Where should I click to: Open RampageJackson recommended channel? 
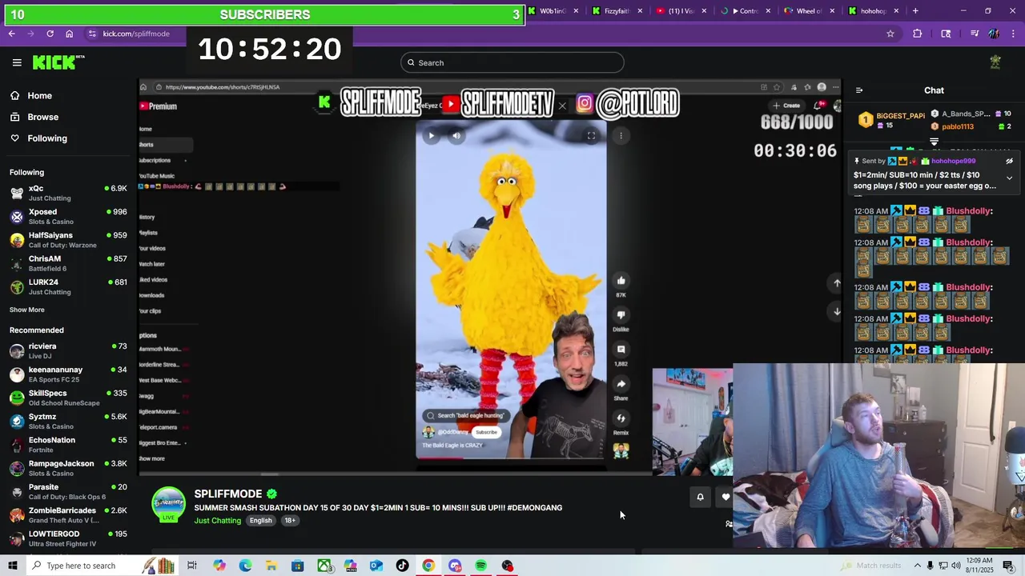tap(68, 468)
